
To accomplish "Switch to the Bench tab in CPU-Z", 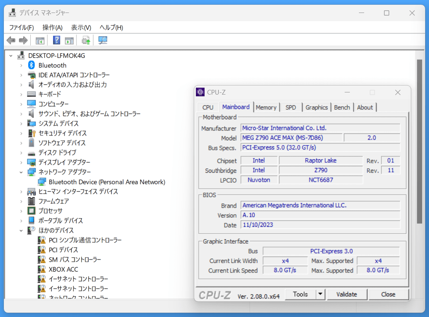I will click(x=342, y=108).
